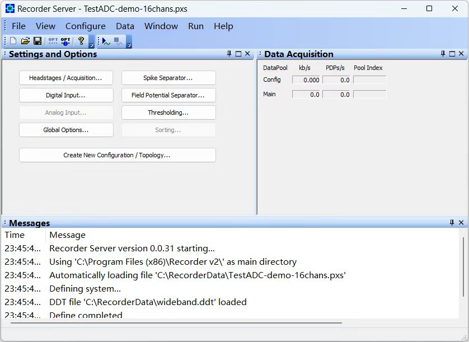Click the DataPool column label
Image resolution: width=469 pixels, height=342 pixels.
click(275, 68)
